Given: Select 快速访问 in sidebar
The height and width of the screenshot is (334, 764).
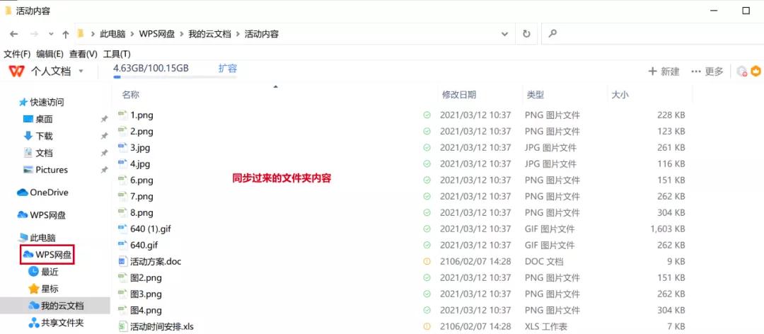Looking at the screenshot, I should coord(42,103).
